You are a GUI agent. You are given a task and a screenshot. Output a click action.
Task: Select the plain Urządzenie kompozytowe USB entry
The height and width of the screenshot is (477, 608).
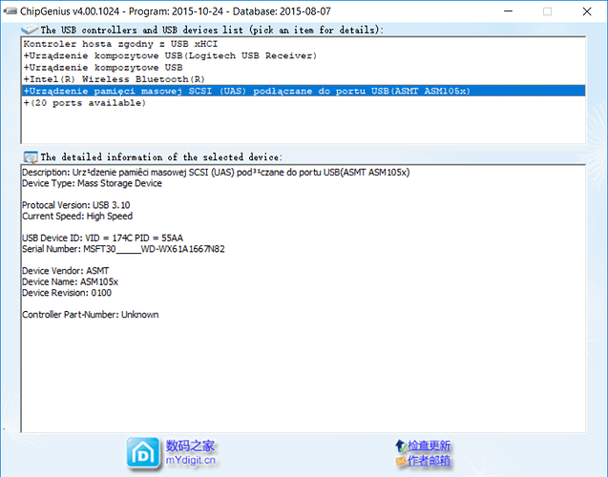304,68
